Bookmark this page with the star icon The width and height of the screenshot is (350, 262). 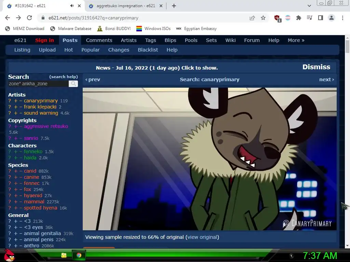(x=263, y=18)
